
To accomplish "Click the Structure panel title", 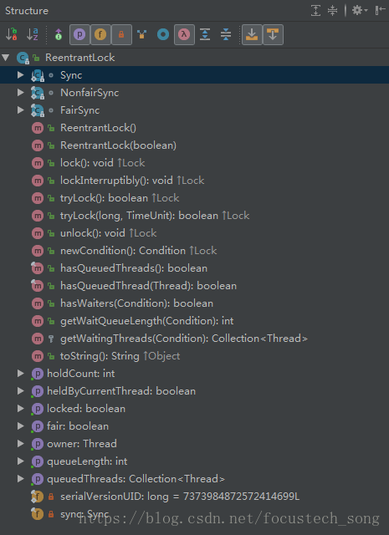I will [x=27, y=11].
